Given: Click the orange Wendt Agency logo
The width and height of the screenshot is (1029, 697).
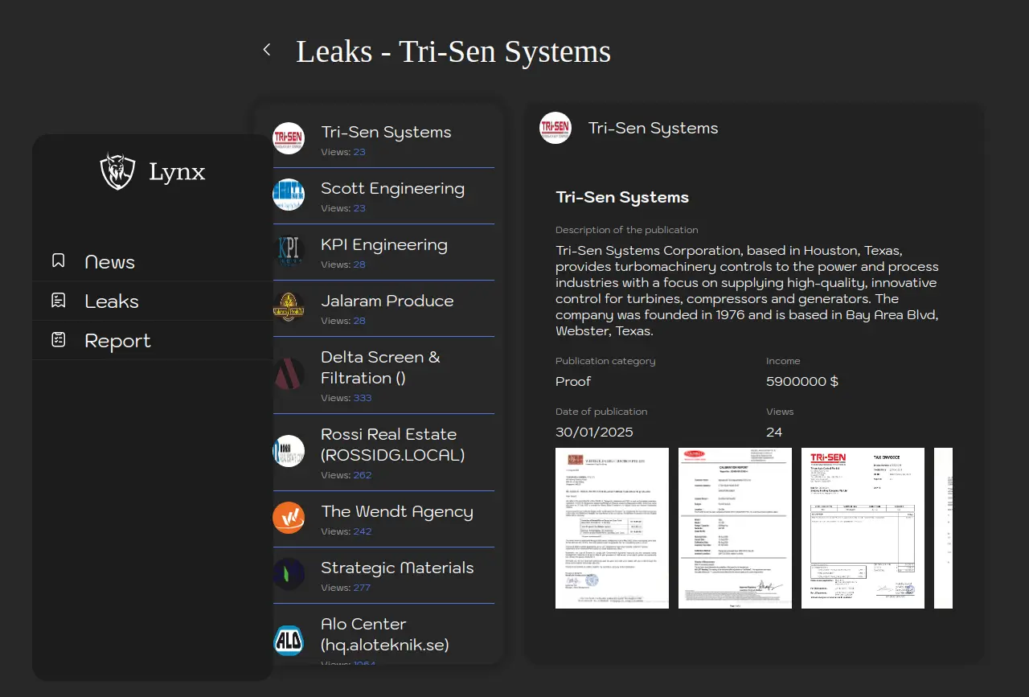Looking at the screenshot, I should click(x=289, y=518).
